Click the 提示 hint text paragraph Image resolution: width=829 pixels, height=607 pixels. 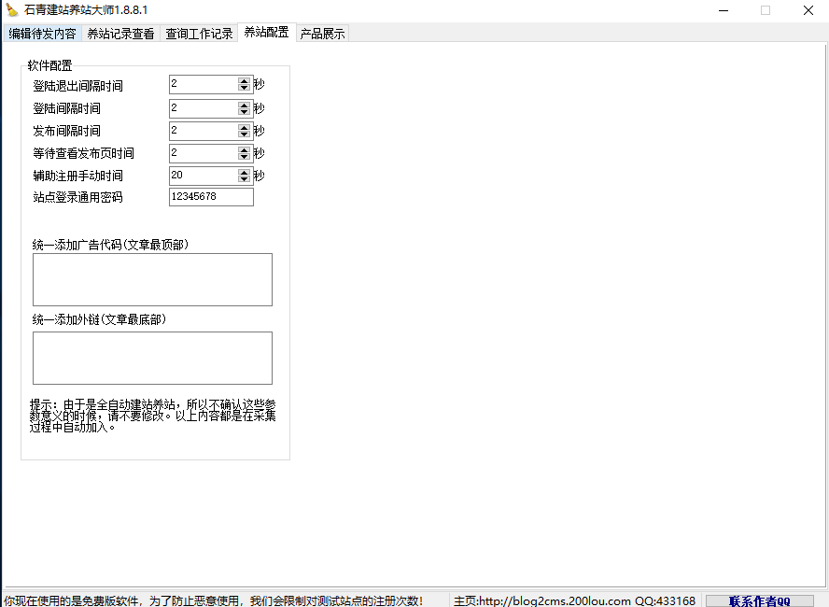click(x=153, y=416)
